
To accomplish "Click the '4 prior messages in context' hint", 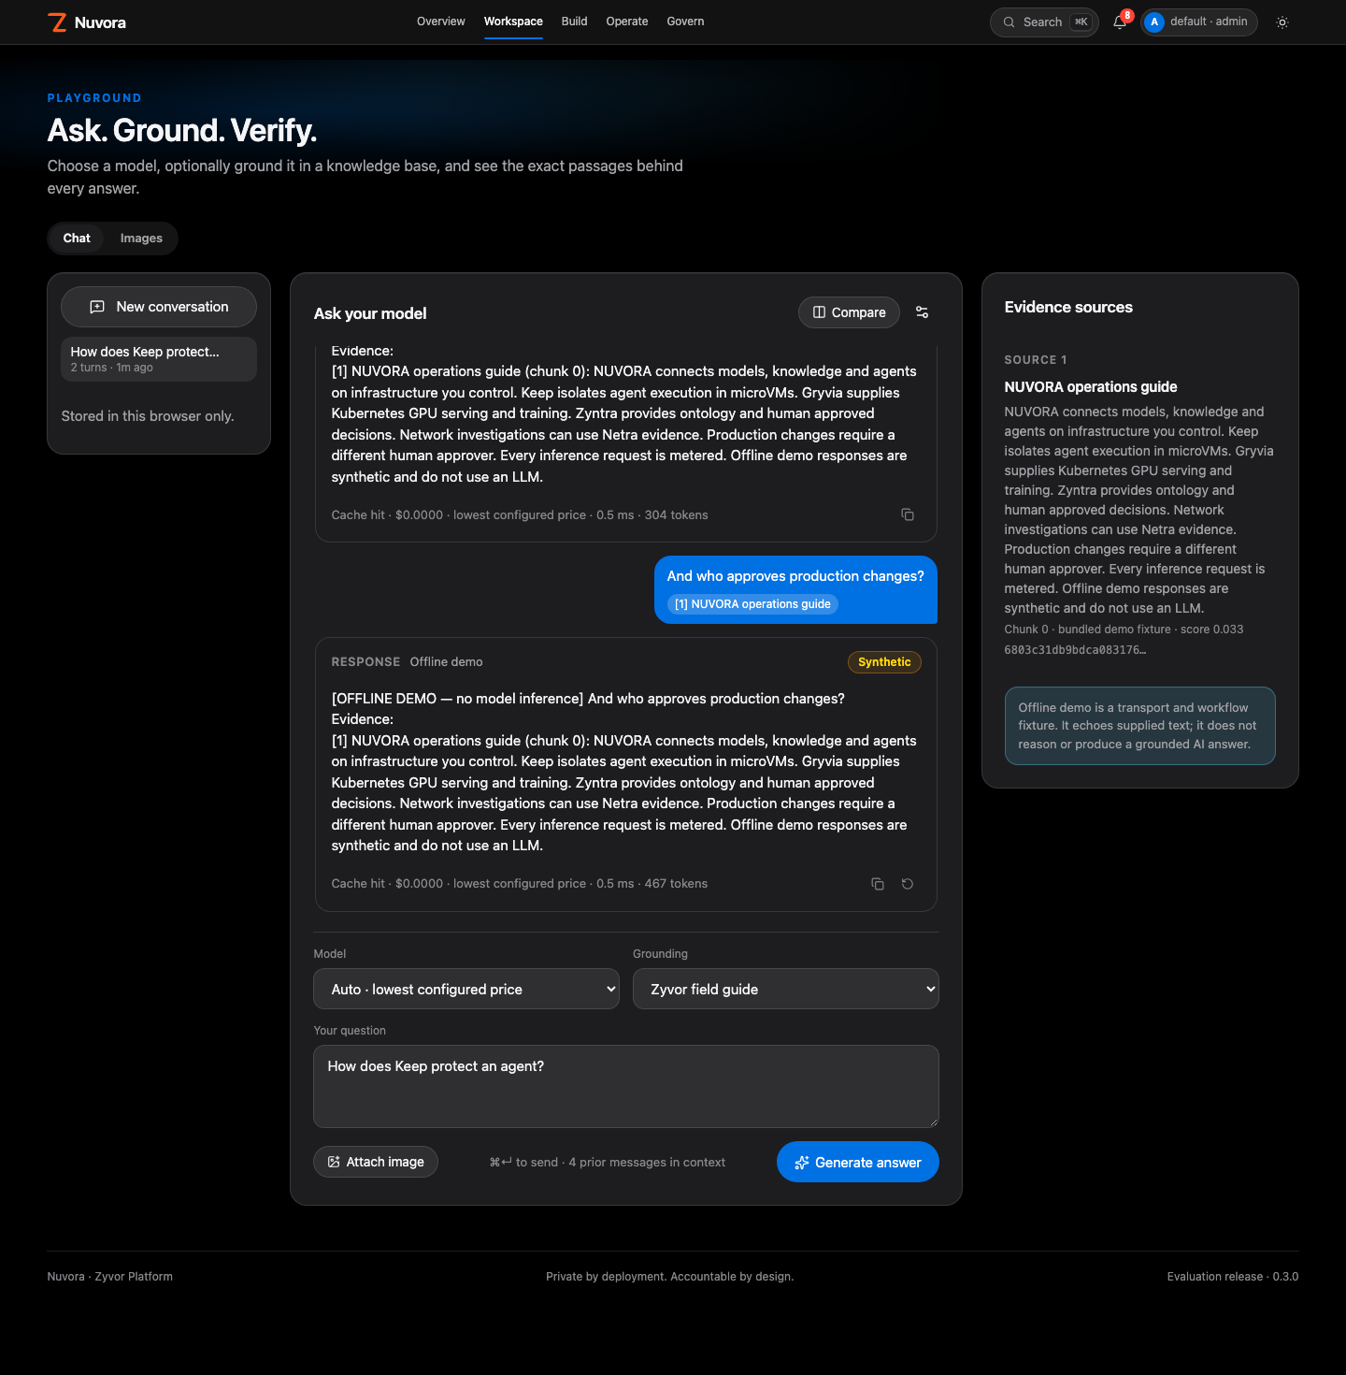I will pos(647,1162).
